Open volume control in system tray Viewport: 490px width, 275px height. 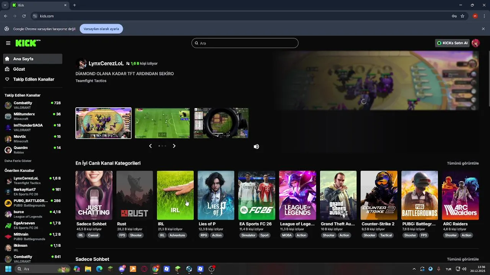[464, 269]
